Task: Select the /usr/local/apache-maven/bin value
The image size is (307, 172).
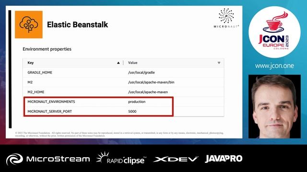Action: 151,82
